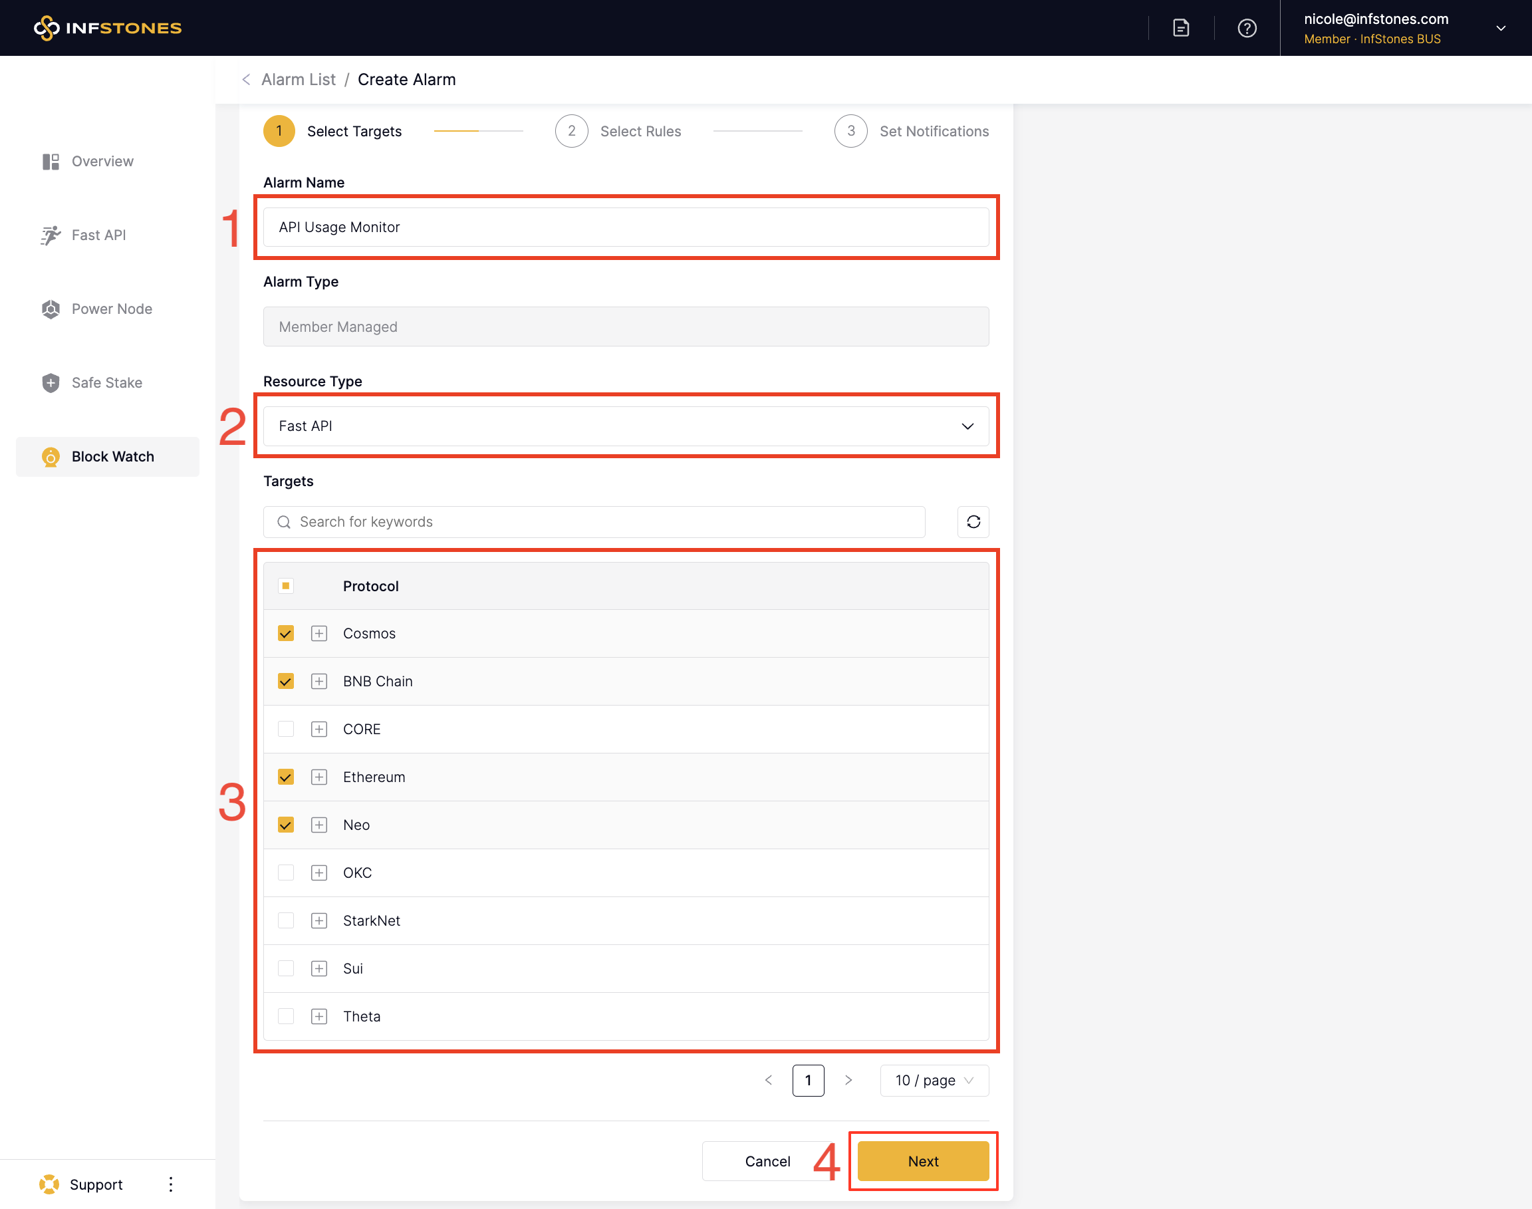Open the Resource Type dropdown
Viewport: 1532px width, 1209px height.
pos(626,426)
